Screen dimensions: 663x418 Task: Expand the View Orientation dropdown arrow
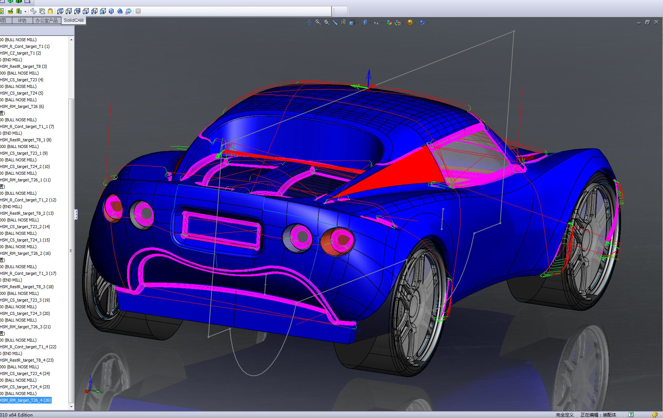358,23
